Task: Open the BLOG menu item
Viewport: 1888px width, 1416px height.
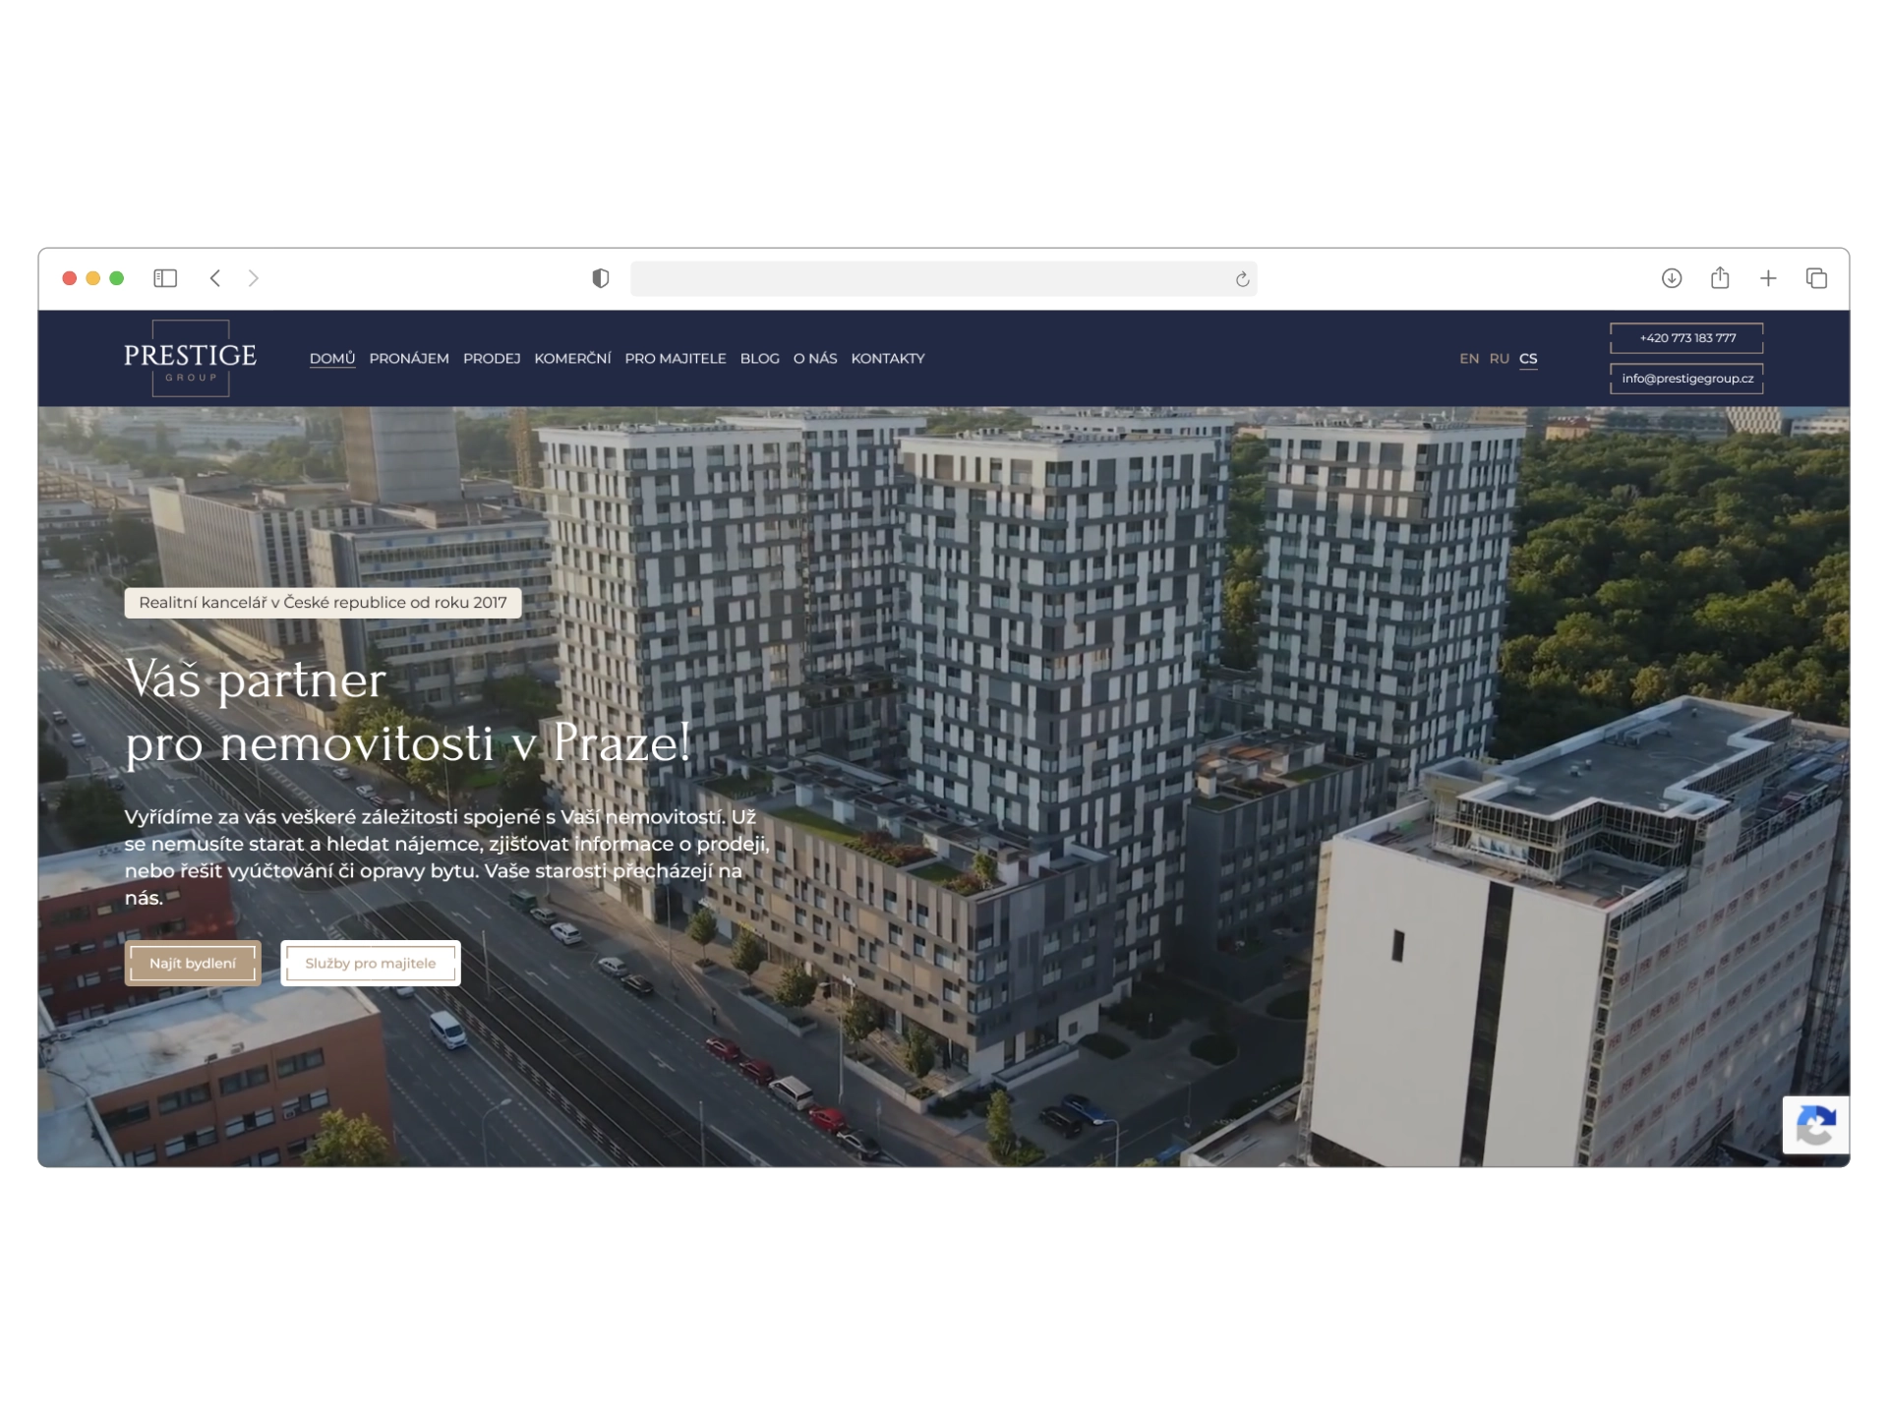Action: pyautogui.click(x=759, y=359)
